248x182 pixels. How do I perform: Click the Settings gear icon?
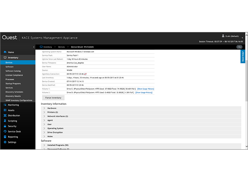tap(5, 142)
